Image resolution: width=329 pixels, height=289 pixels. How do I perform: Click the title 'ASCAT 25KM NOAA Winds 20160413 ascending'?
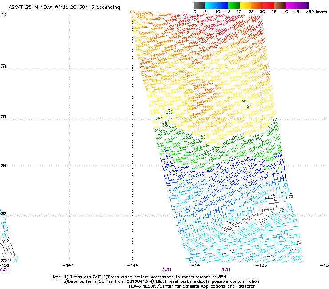(x=64, y=7)
